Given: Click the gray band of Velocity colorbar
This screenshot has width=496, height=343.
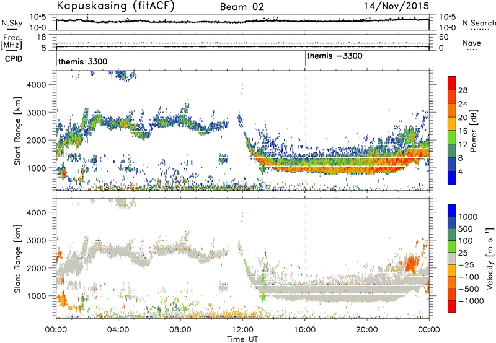Looking at the screenshot, I should [x=452, y=259].
